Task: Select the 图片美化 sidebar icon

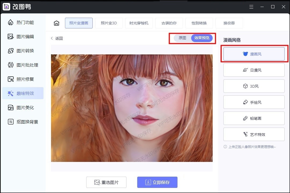Action: (10, 107)
